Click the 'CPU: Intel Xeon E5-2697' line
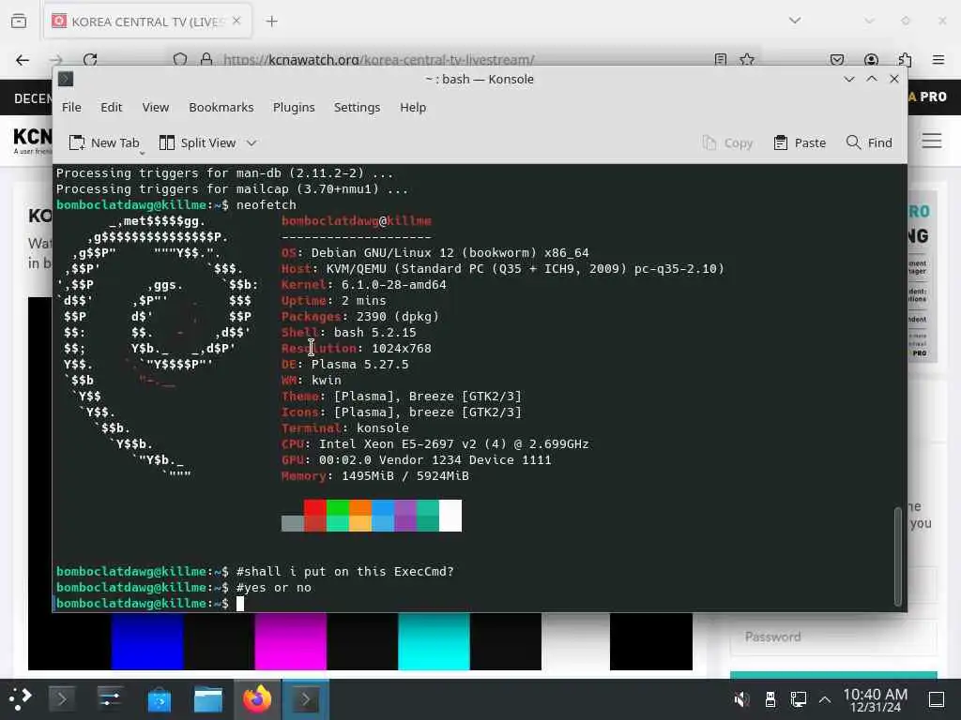Viewport: 961px width, 720px height. (435, 443)
